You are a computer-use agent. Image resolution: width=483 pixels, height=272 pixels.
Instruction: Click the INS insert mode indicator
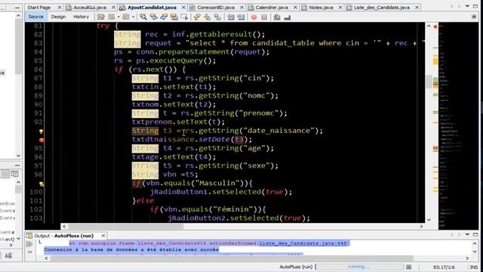[x=474, y=267]
